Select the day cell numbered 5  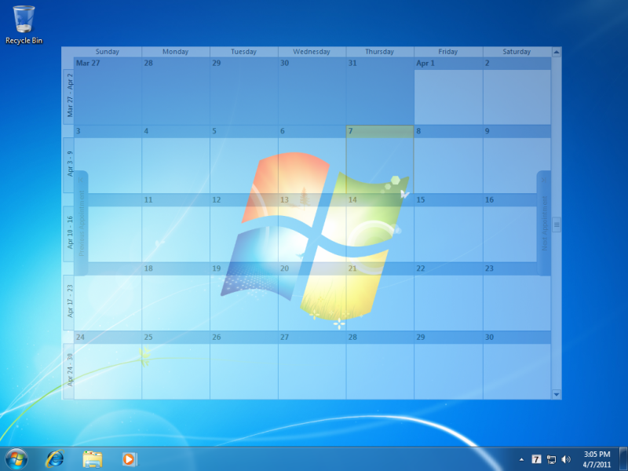pyautogui.click(x=243, y=159)
